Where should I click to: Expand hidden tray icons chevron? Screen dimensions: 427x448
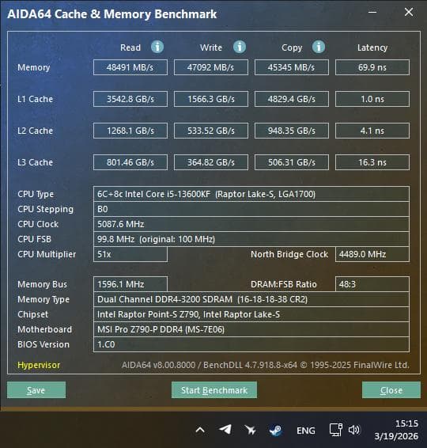tap(200, 430)
